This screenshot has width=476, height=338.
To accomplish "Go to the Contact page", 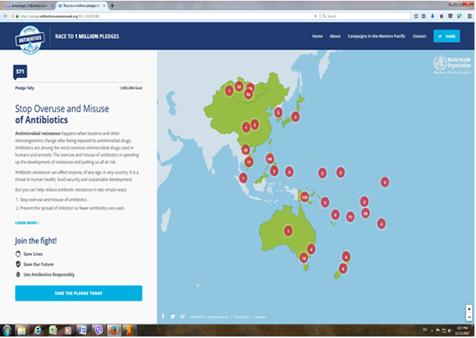I will click(419, 37).
